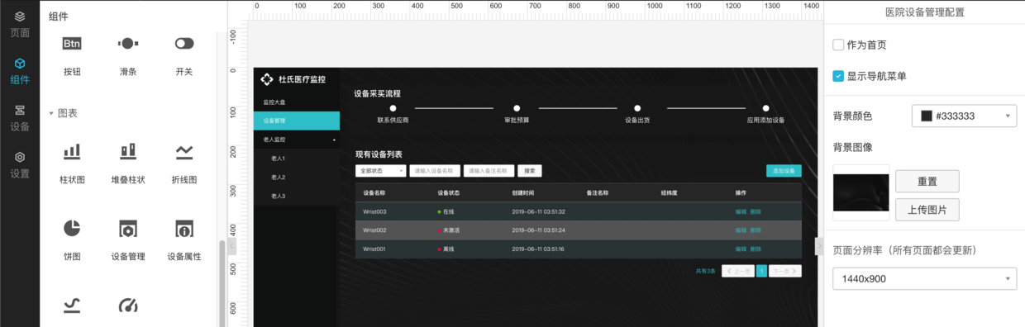
Task: Open the 全部状态 status dropdown
Action: tap(381, 171)
